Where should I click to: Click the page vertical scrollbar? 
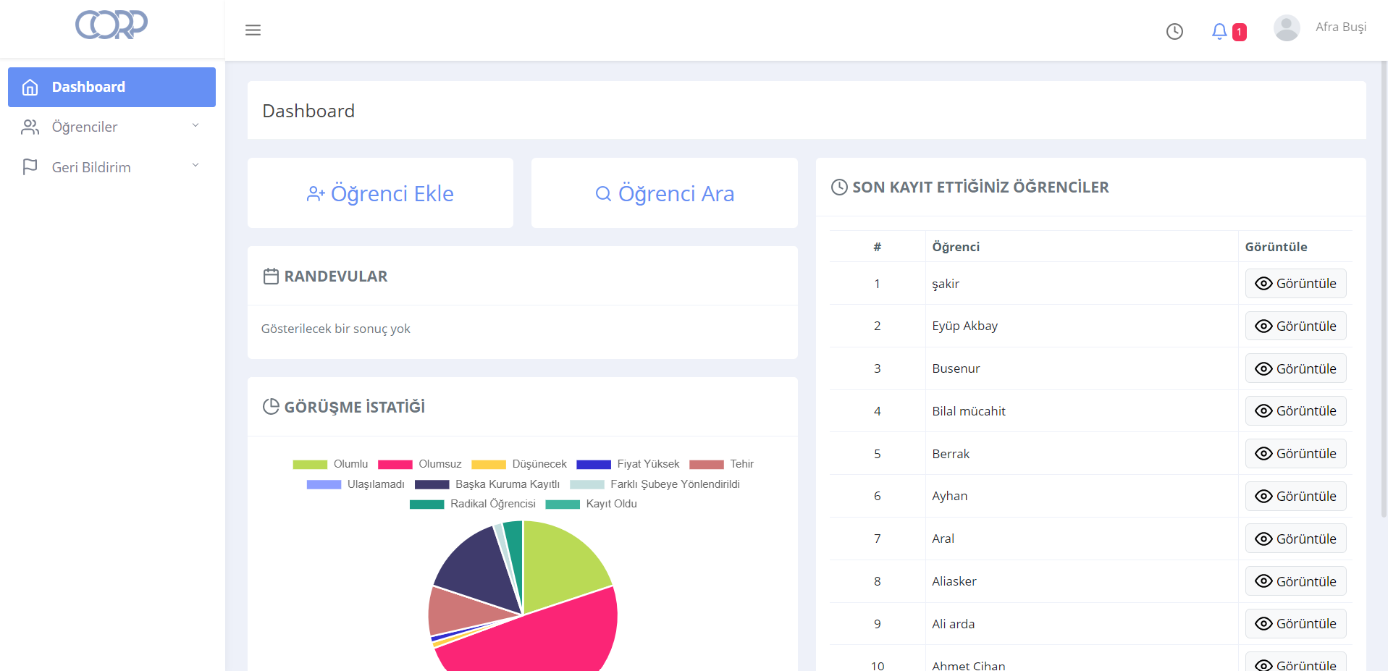click(x=1384, y=290)
